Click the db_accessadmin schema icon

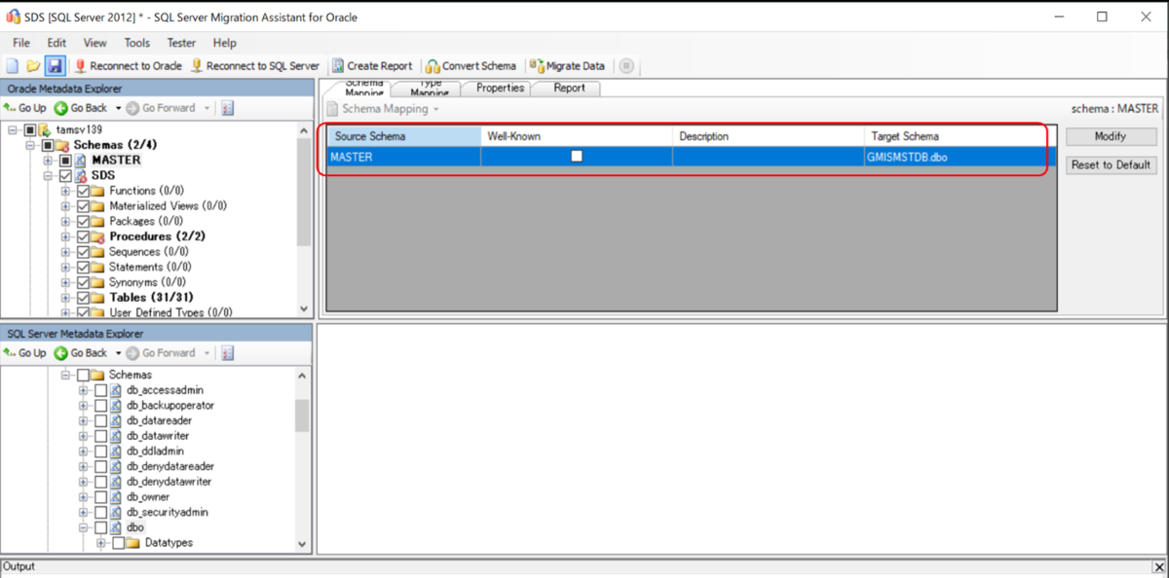(115, 390)
